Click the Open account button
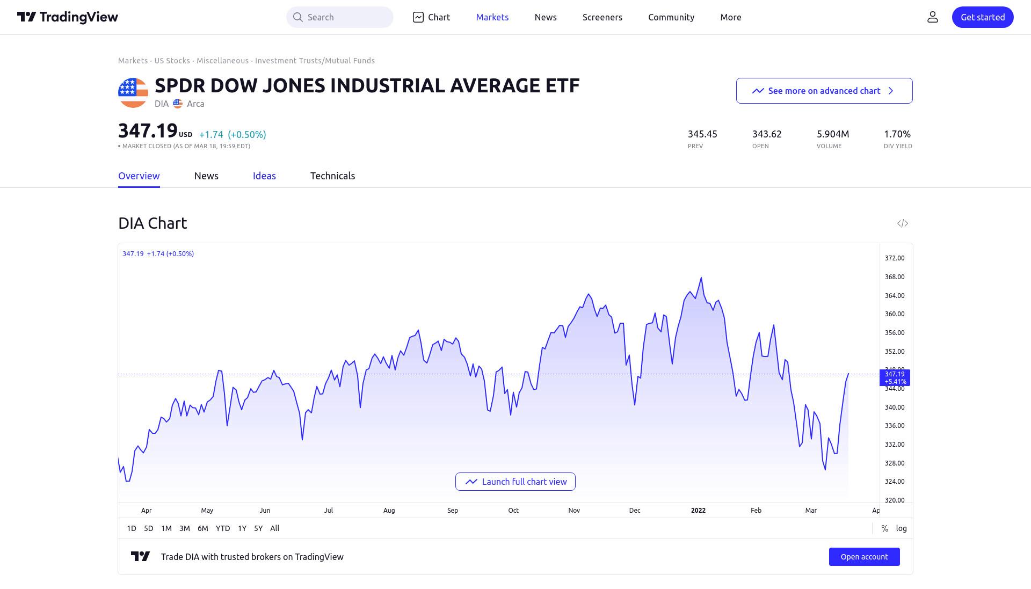The width and height of the screenshot is (1031, 589). [865, 557]
